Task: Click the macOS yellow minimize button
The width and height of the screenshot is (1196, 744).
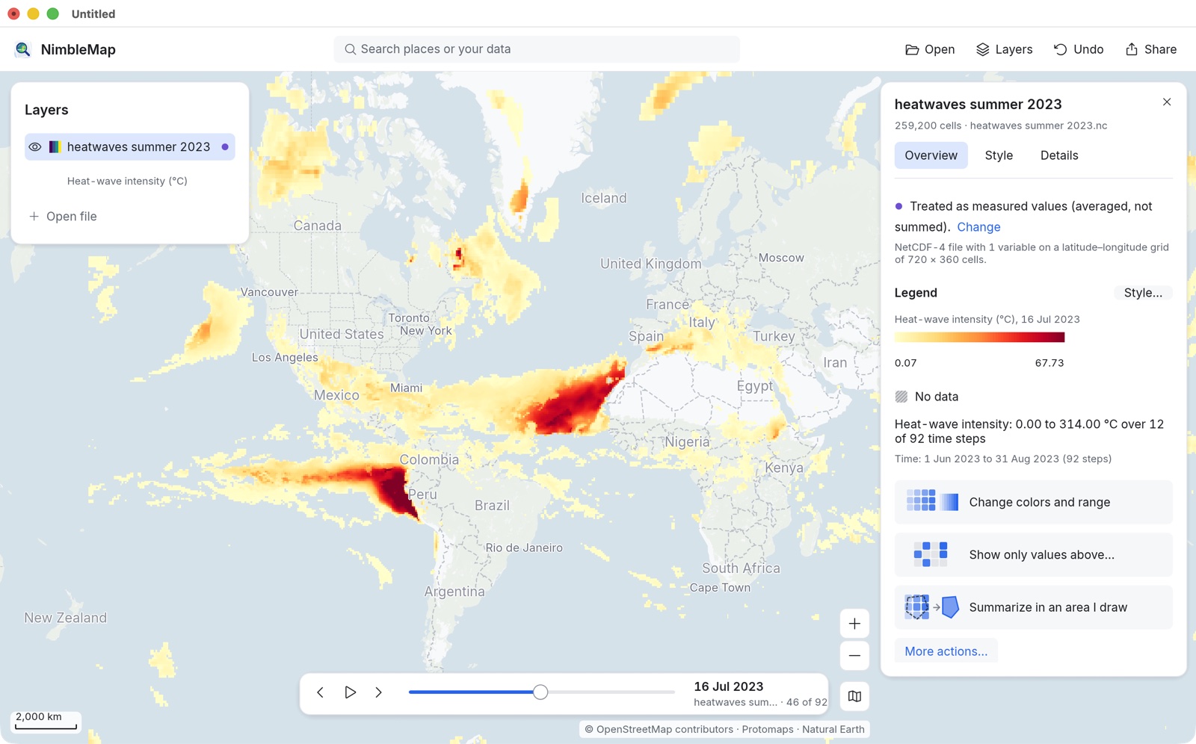Action: (33, 13)
